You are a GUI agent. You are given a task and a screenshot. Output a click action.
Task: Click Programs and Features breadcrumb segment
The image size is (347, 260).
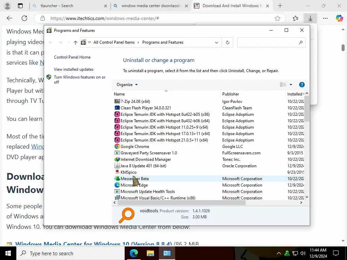coord(163,42)
